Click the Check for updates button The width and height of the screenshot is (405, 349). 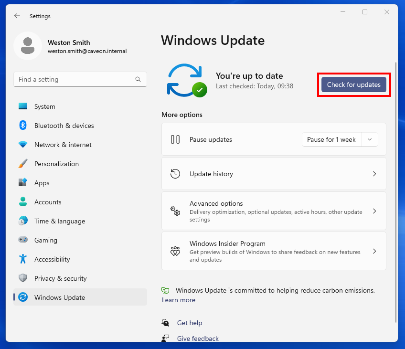click(353, 85)
